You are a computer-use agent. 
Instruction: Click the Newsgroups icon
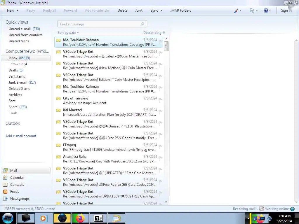click(5, 199)
